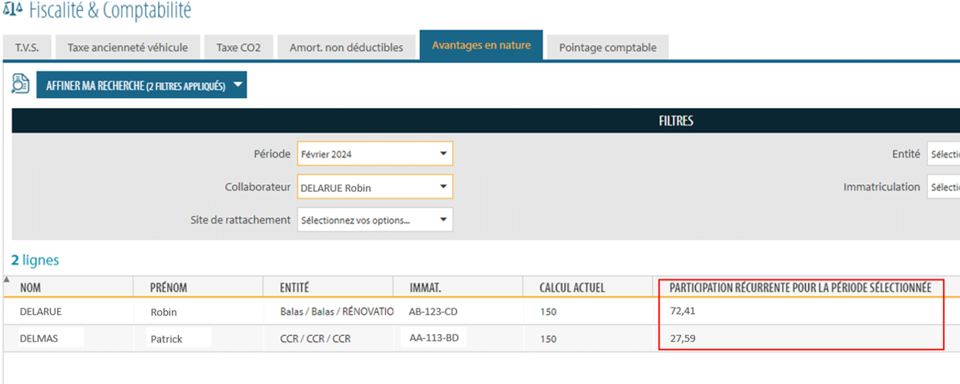Image resolution: width=960 pixels, height=384 pixels.
Task: Open the Entité filter dropdown
Action: click(x=943, y=154)
